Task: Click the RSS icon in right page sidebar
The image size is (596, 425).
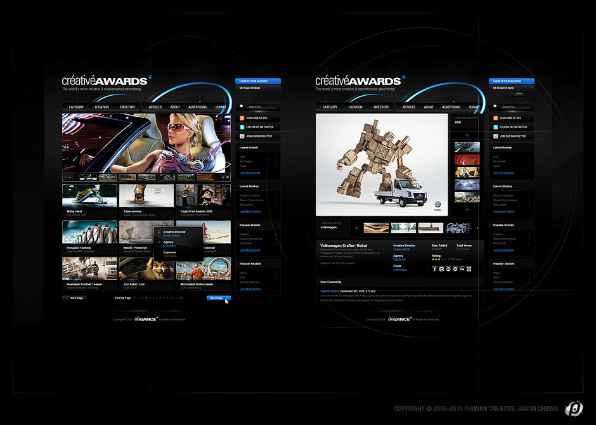Action: [495, 118]
